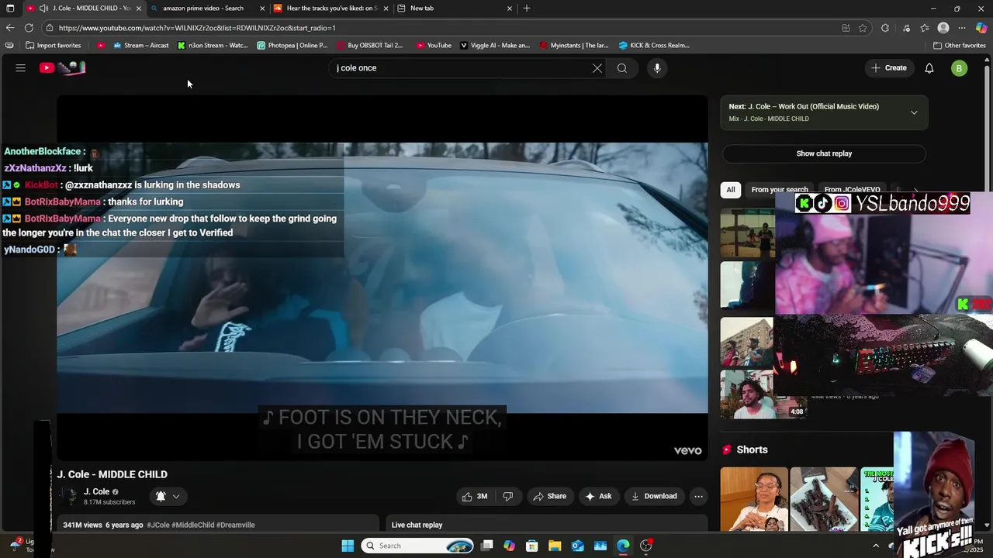Open Stream – Aircast bookmark
The width and height of the screenshot is (993, 558).
click(141, 45)
